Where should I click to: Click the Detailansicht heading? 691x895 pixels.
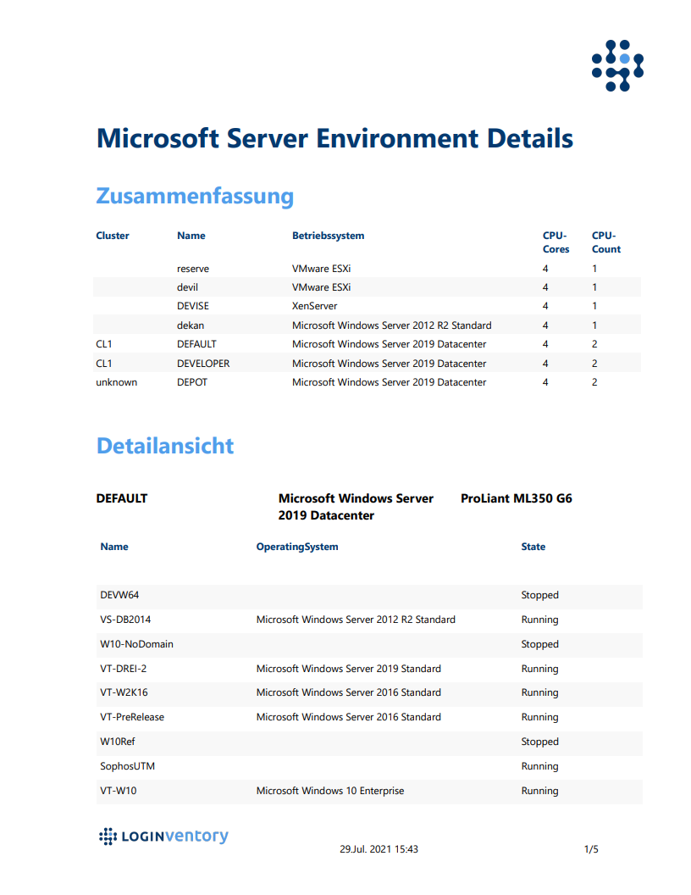pyautogui.click(x=165, y=446)
